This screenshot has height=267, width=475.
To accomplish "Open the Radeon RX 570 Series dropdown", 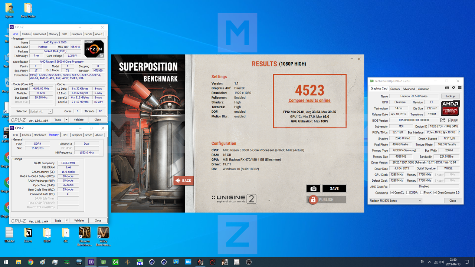I will 420,200.
